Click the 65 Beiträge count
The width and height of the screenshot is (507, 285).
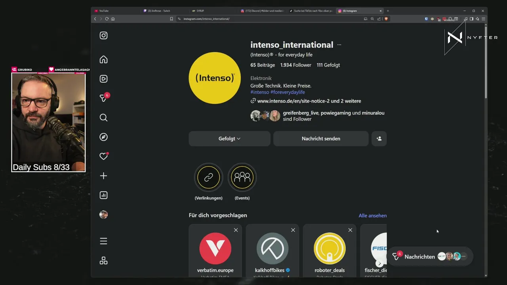pyautogui.click(x=263, y=65)
